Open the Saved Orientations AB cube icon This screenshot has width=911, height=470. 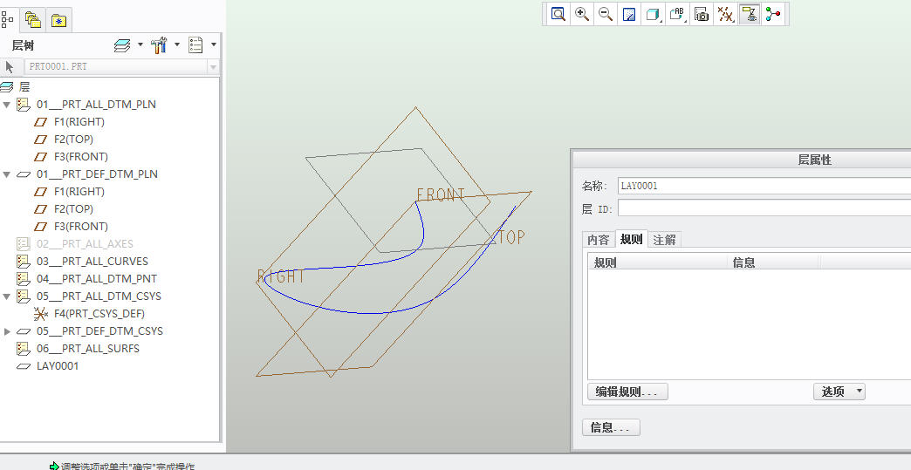pos(677,14)
